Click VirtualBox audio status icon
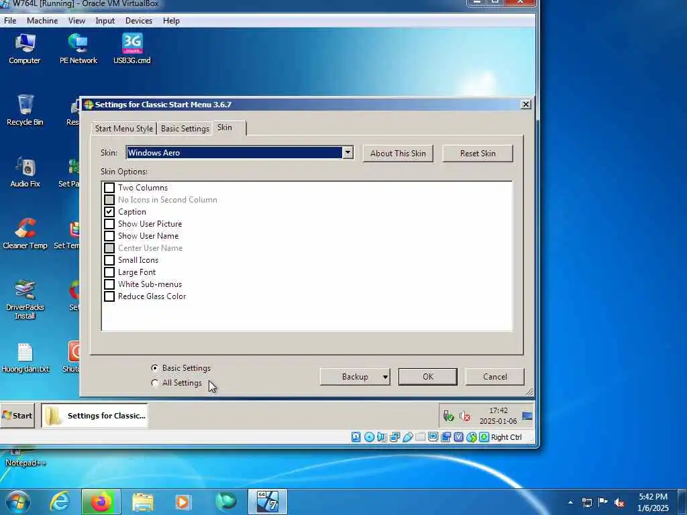This screenshot has height=515, width=687. click(x=382, y=437)
